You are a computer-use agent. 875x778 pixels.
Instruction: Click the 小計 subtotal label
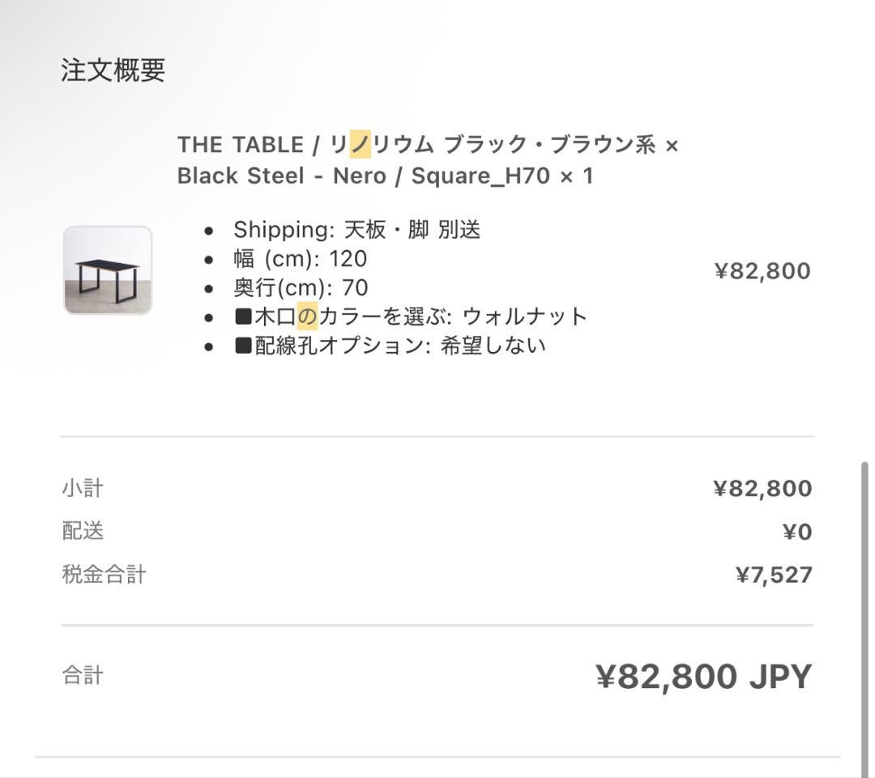[x=81, y=487]
